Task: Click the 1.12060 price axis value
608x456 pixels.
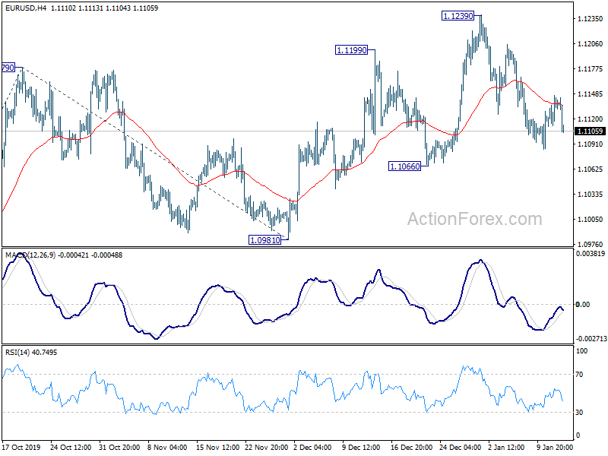Action: pyautogui.click(x=591, y=44)
